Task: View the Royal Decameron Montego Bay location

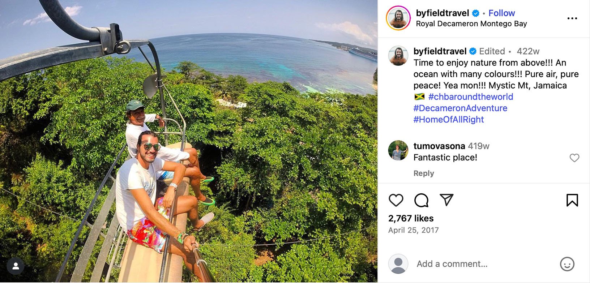Action: [471, 23]
